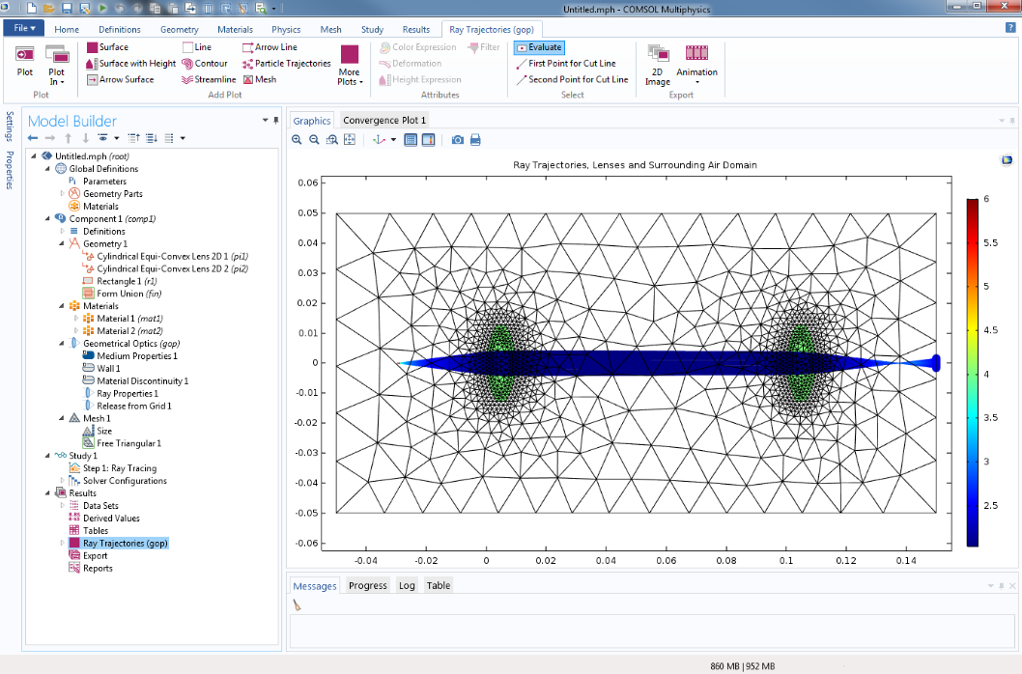Click the Plot icon in the ribbon
The image size is (1022, 674).
point(25,61)
